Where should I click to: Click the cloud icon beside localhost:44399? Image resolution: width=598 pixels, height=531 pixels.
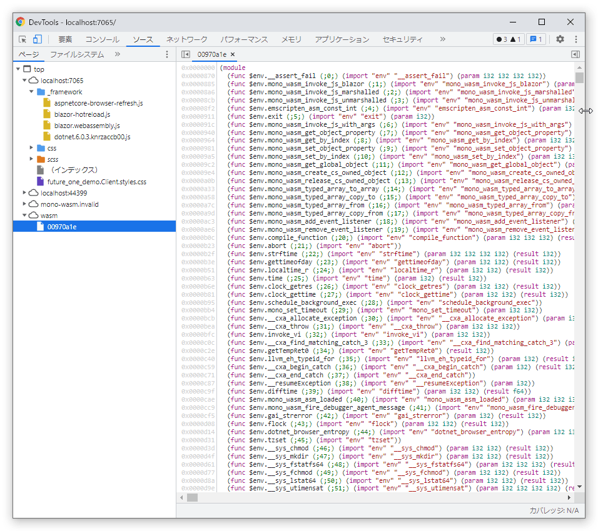34,193
